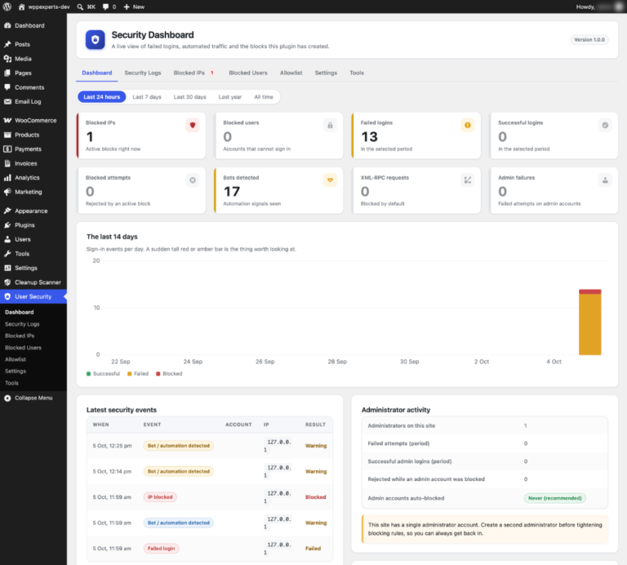
Task: Click the Successful legend green swatch
Action: pyautogui.click(x=88, y=374)
